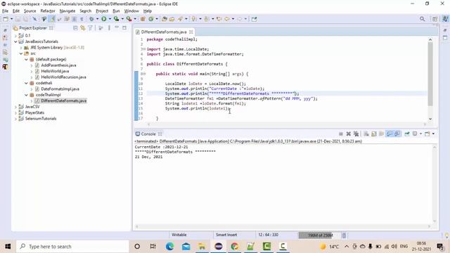Open the New Java Class dropdown arrow
Viewport: 450px width, 253px height.
[157, 19]
